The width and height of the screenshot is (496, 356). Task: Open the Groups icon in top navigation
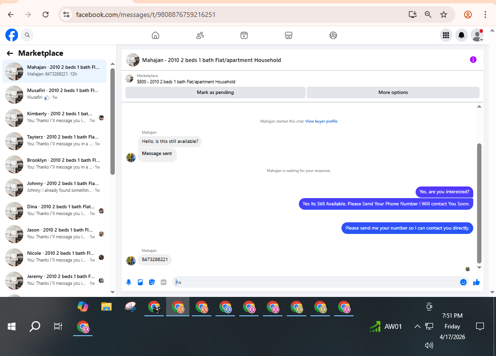333,35
